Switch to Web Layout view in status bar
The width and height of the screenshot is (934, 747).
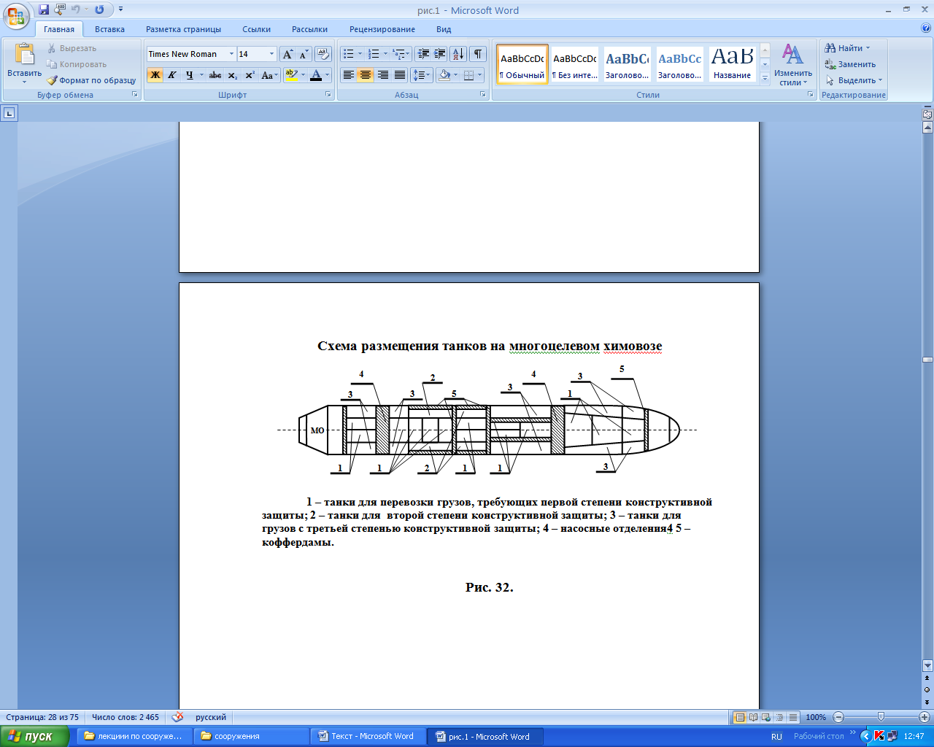pyautogui.click(x=766, y=717)
